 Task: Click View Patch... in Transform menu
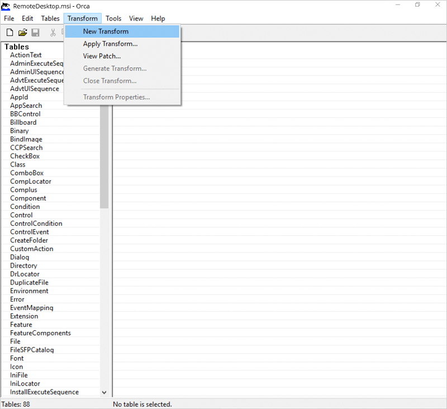[102, 56]
